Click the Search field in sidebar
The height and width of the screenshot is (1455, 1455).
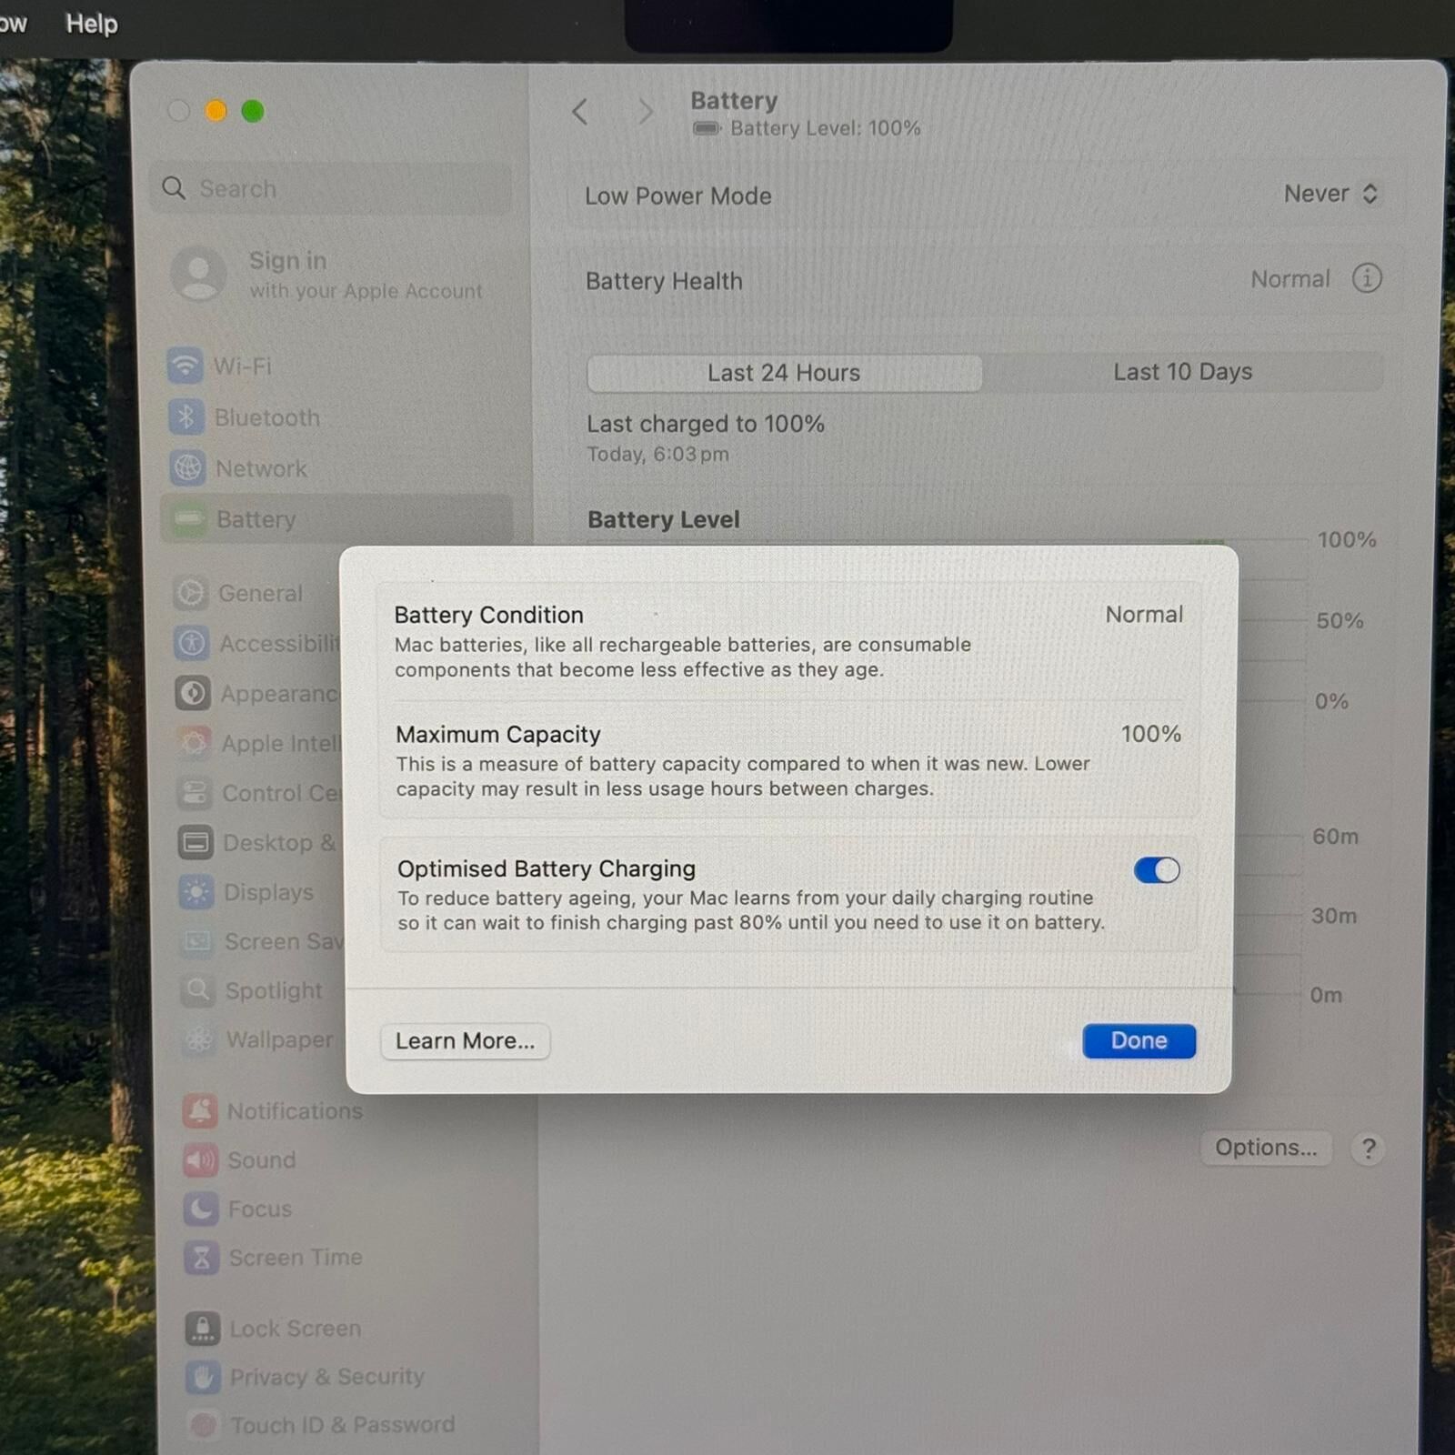point(332,189)
